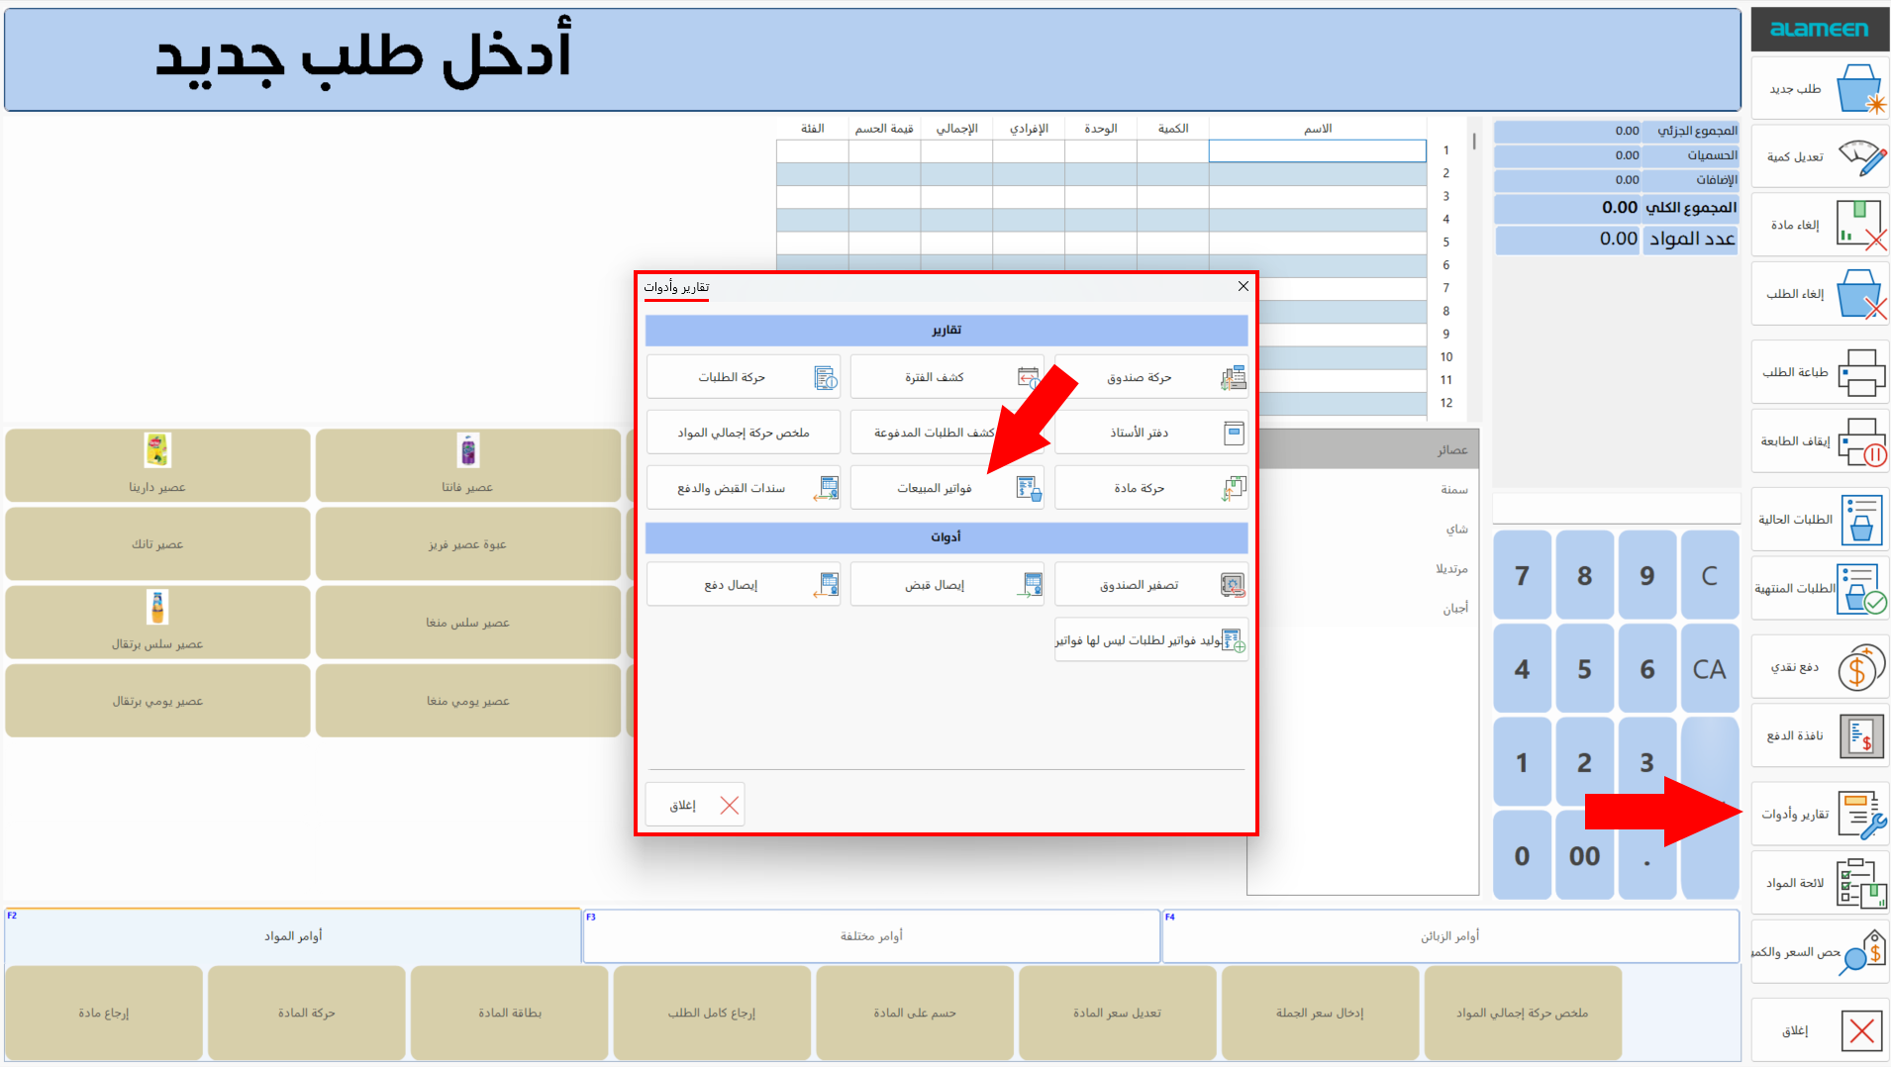The image size is (1891, 1067).
Task: Click the تعديل سعر المادة command button
Action: [x=1118, y=1013]
